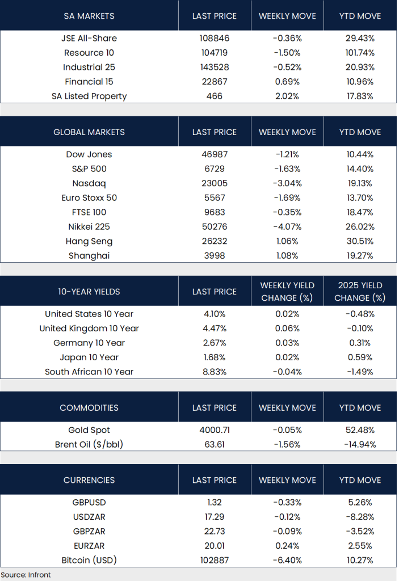Click the Resource 10 YTD move value 101.74%
Image resolution: width=399 pixels, height=581 pixels.
click(x=360, y=53)
